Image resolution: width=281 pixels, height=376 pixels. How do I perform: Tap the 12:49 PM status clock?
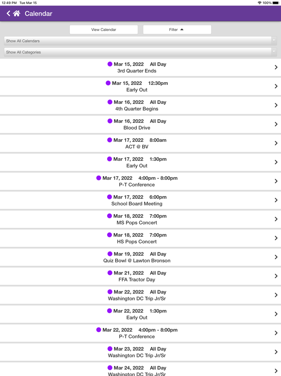[x=9, y=3]
